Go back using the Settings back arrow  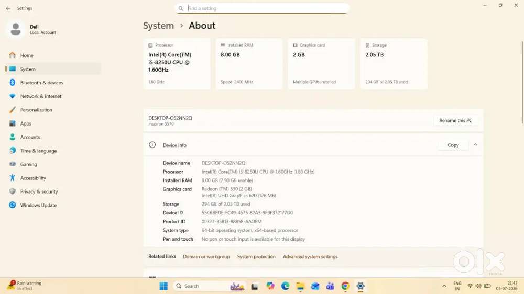tap(8, 8)
